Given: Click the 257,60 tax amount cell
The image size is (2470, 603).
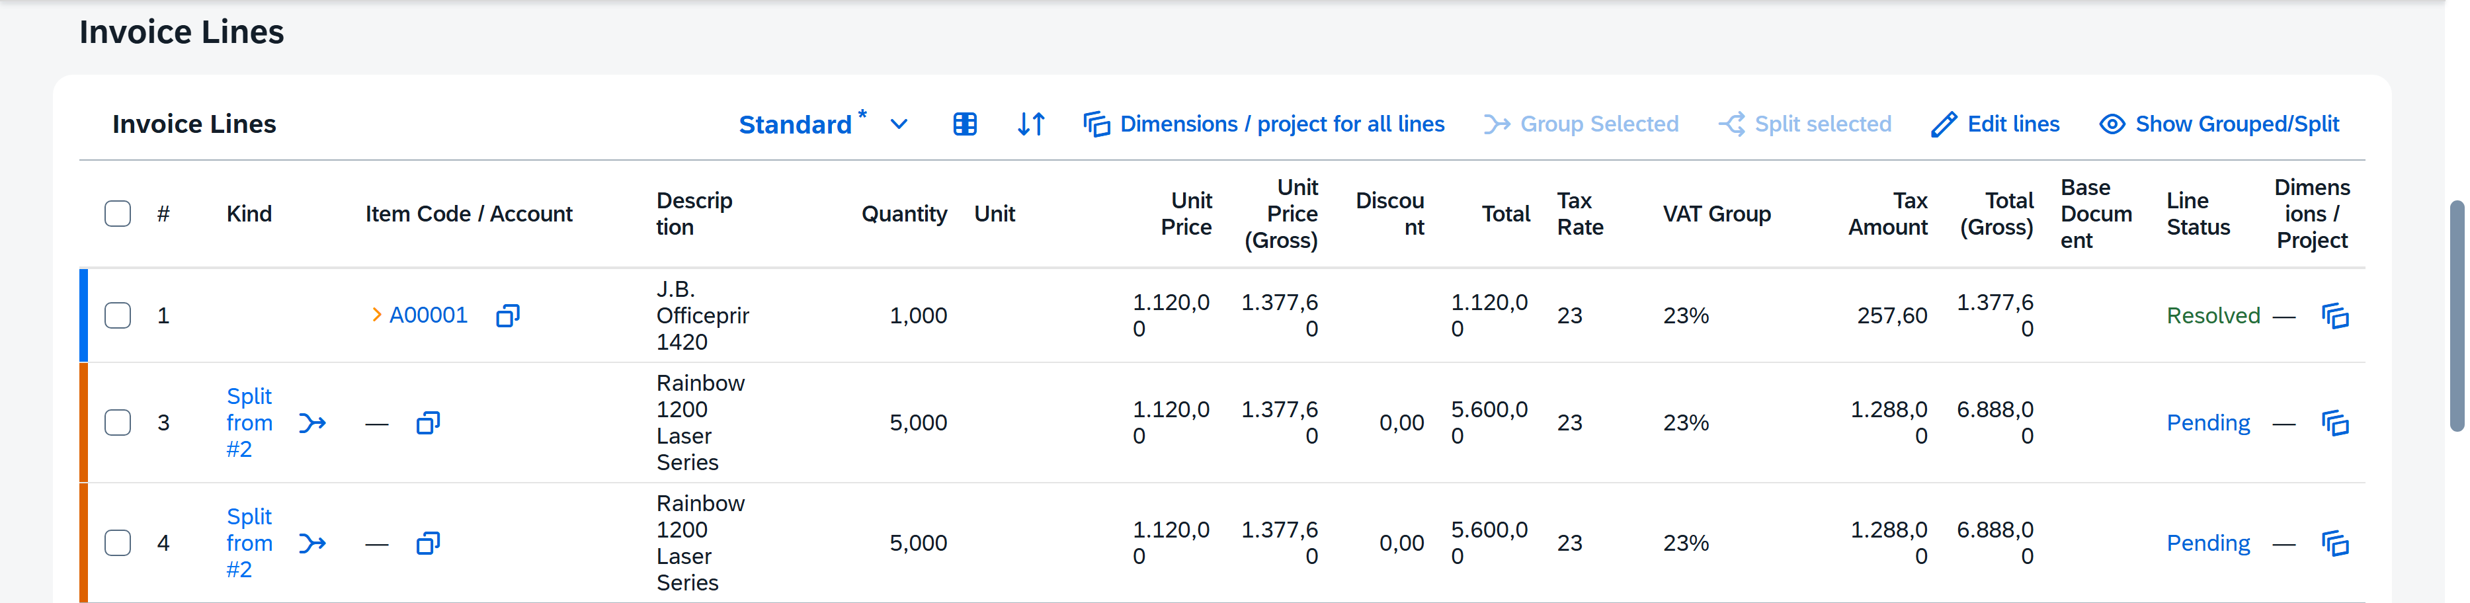Looking at the screenshot, I should [1892, 315].
